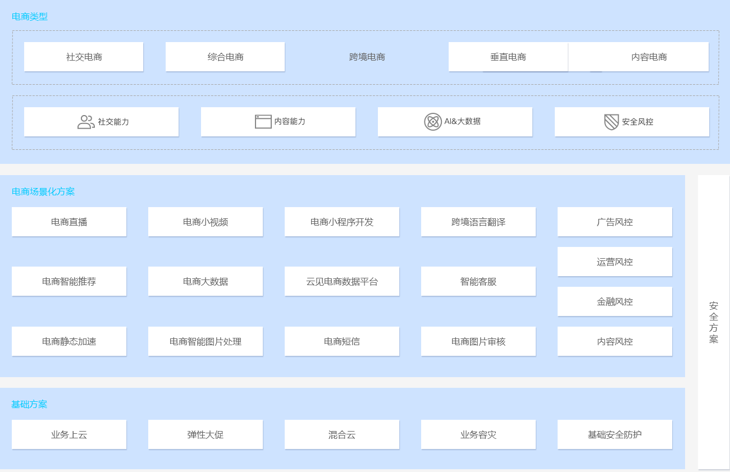This screenshot has height=472, width=730.
Task: Open the 弹性大促 basic solution
Action: point(206,434)
